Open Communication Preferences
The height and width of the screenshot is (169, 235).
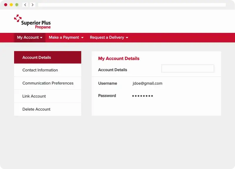tap(48, 83)
